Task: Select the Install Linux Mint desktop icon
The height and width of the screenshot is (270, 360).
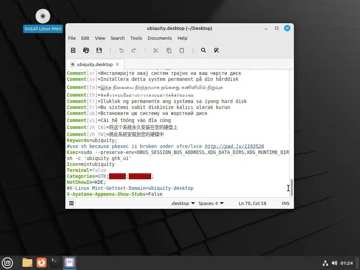Action: tap(43, 21)
